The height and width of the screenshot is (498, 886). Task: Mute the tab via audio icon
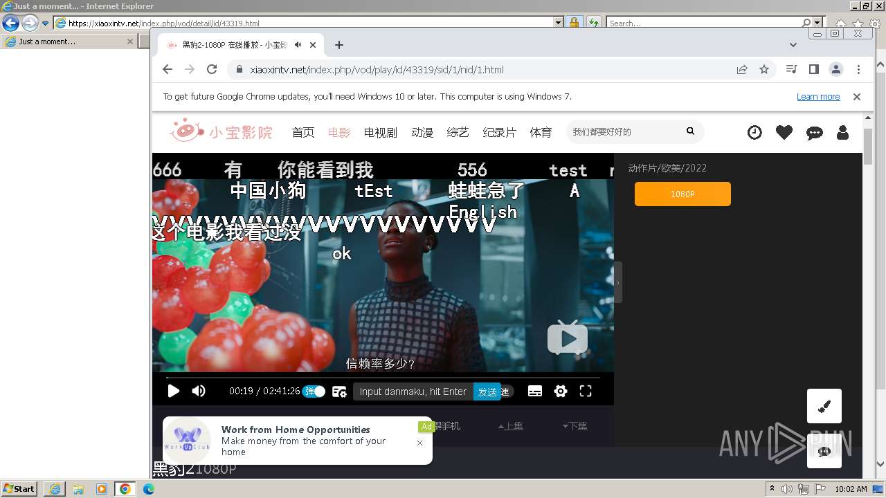(x=298, y=45)
